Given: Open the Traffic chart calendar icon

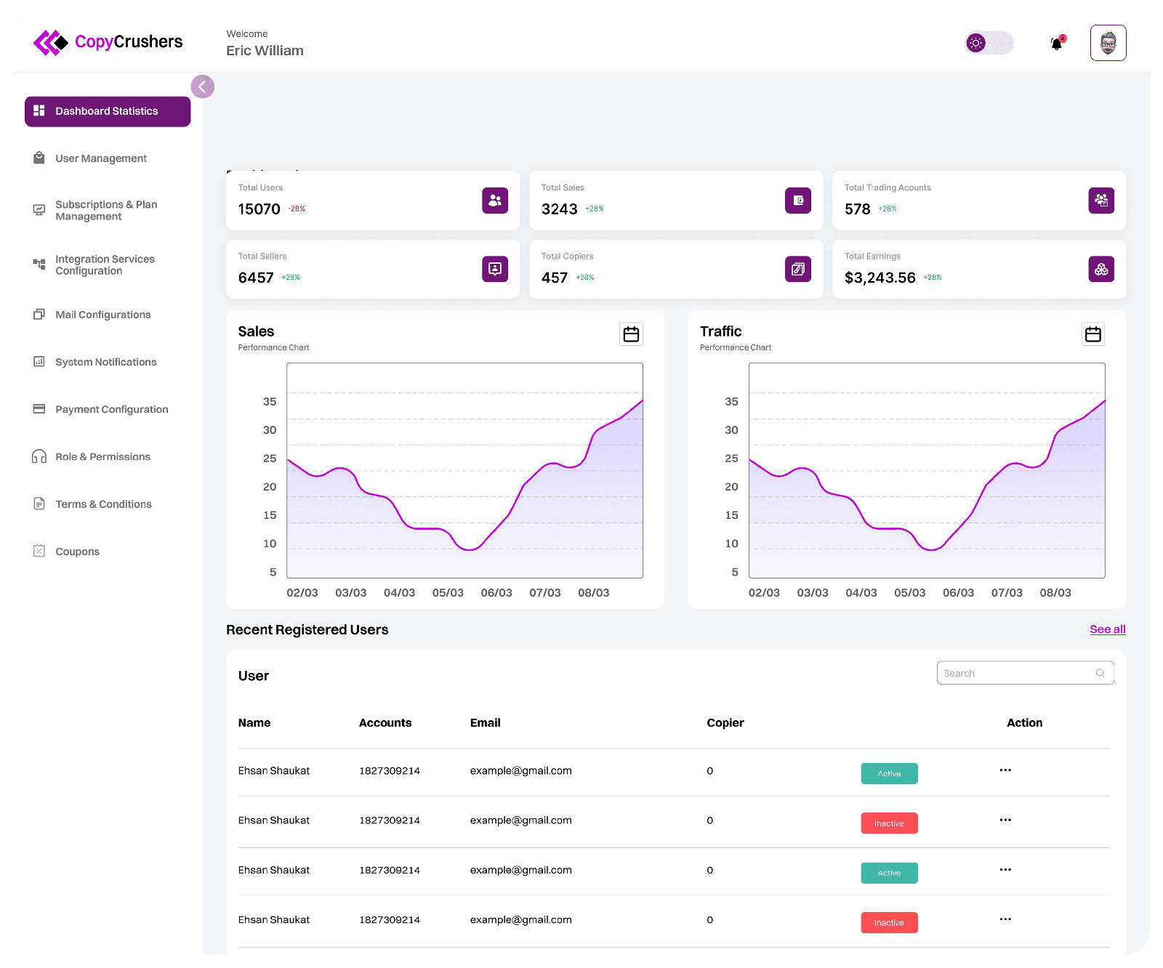Looking at the screenshot, I should (1093, 334).
